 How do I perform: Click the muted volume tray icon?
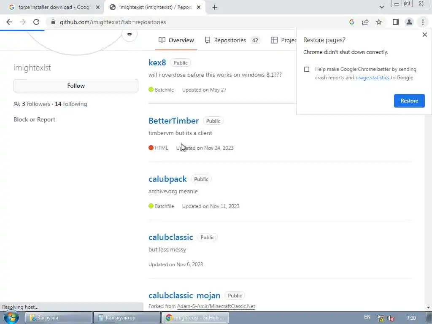[390, 318]
